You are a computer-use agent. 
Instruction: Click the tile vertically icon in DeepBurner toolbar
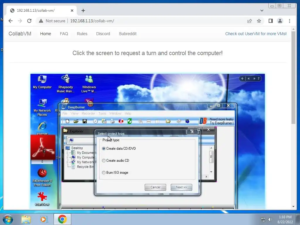(x=157, y=122)
